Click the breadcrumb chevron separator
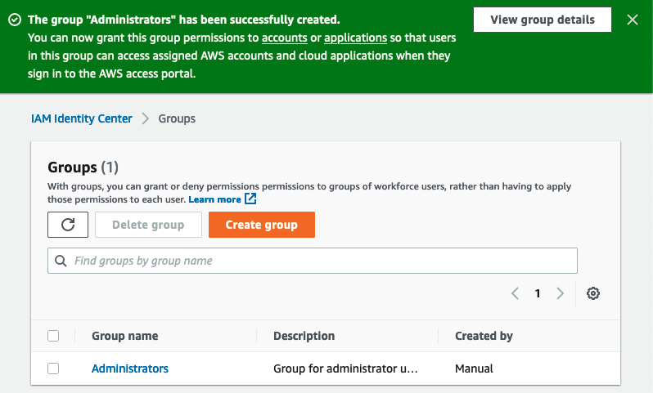 point(146,118)
